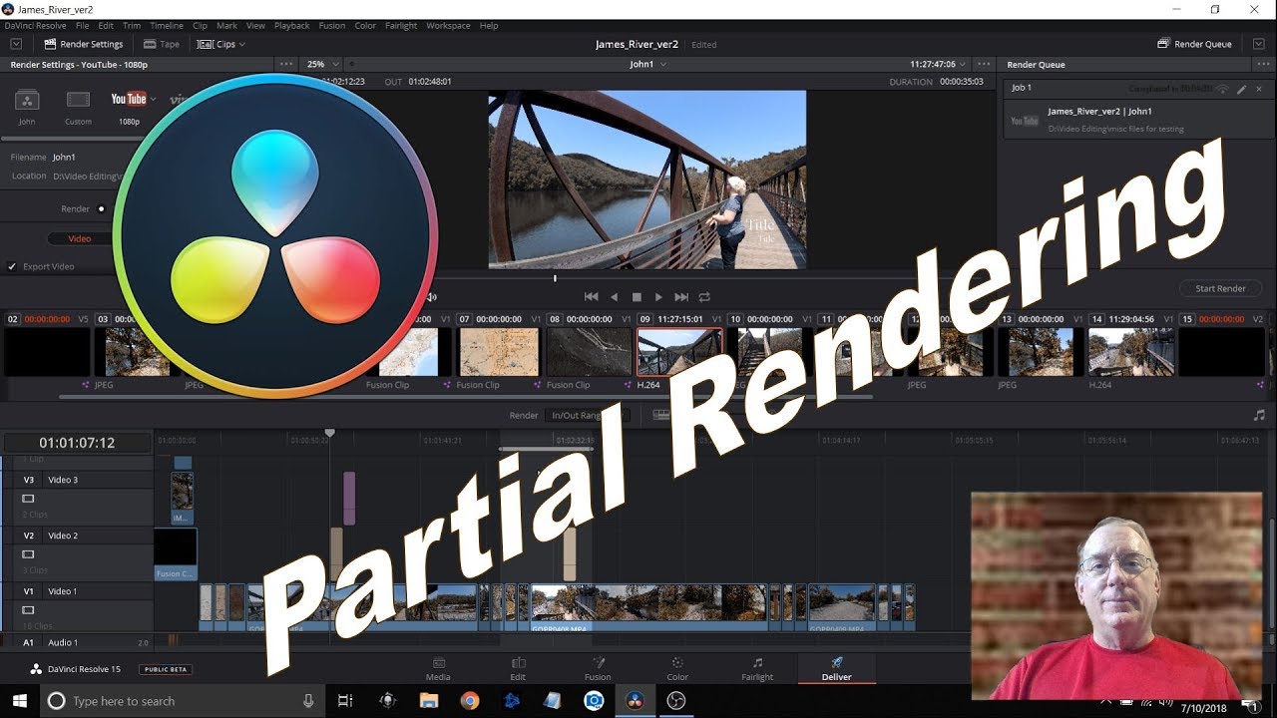Play the viewer in reverse

(614, 297)
